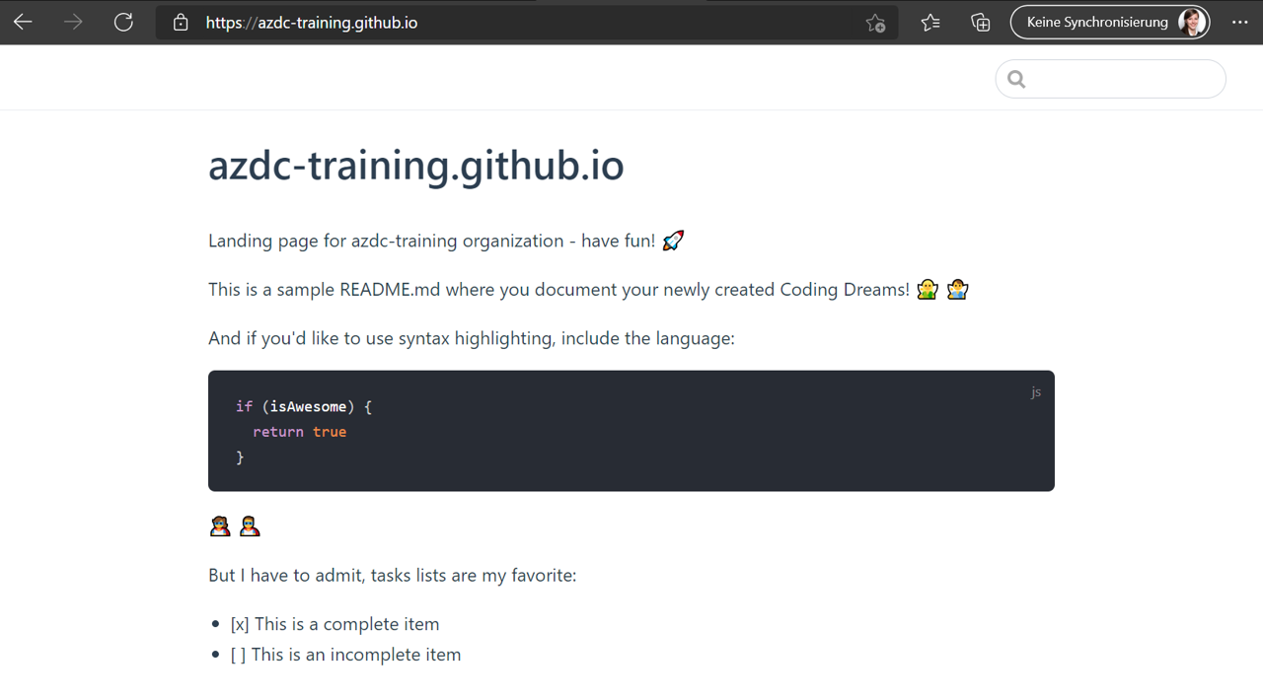The width and height of the screenshot is (1263, 698).
Task: Click the first technologist emoji below the code block
Action: point(220,526)
